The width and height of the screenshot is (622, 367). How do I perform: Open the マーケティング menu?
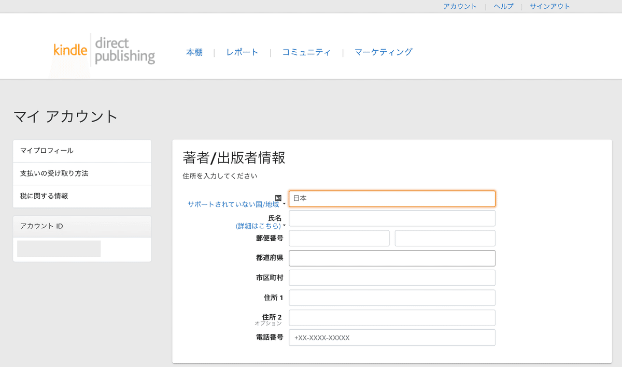384,52
